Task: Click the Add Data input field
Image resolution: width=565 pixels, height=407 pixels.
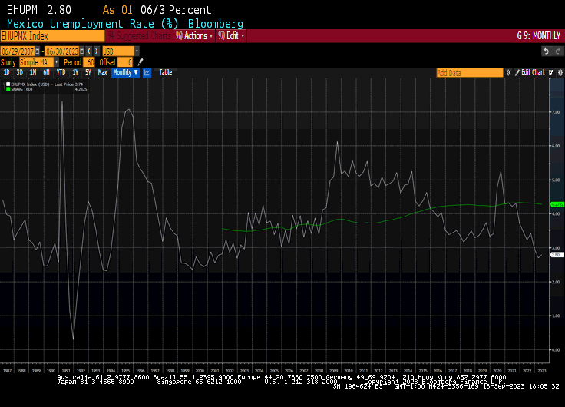Action: 469,73
